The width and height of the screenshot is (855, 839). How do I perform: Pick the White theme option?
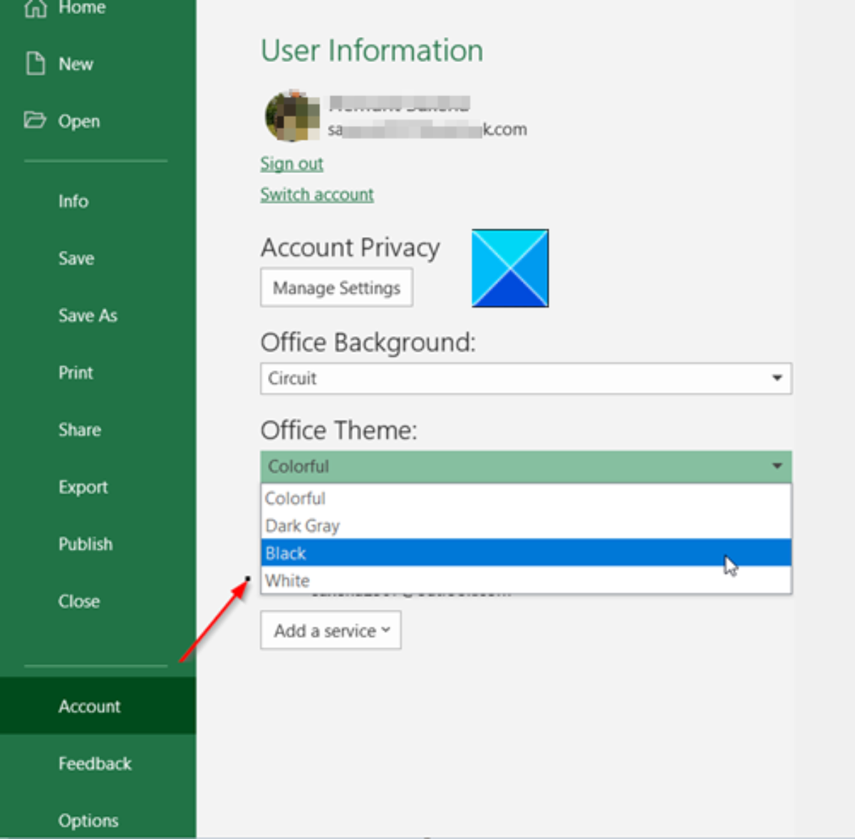287,580
